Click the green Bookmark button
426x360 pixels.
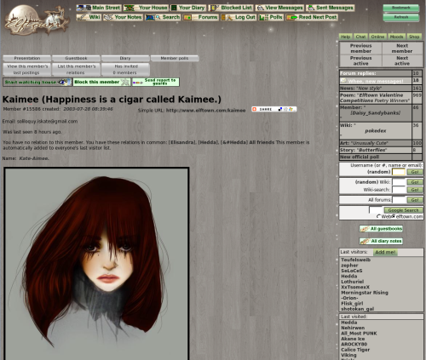[x=400, y=8]
